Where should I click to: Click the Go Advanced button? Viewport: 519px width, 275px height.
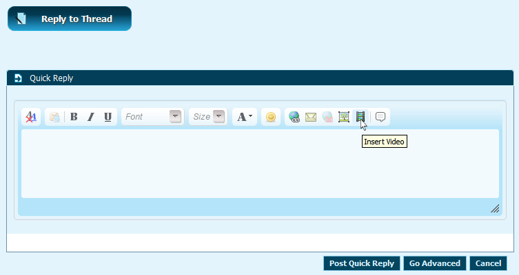(434, 263)
